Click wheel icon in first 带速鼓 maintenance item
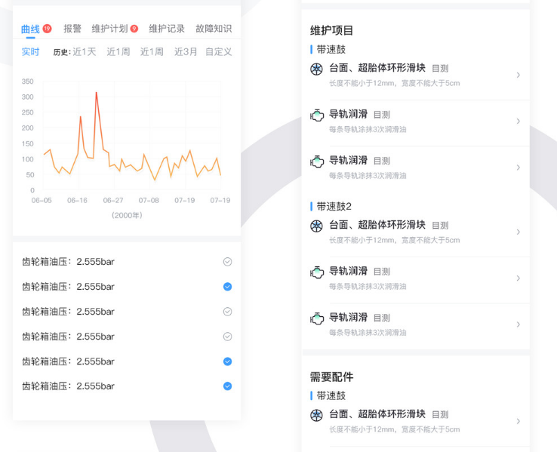This screenshot has width=557, height=452. click(x=317, y=69)
